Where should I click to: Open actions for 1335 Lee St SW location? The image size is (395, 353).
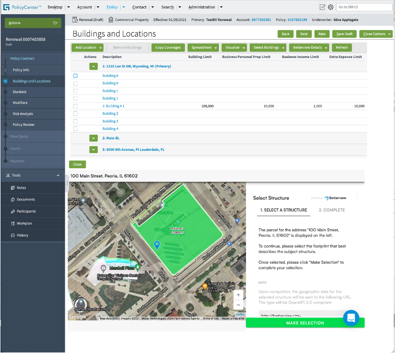pyautogui.click(x=94, y=66)
